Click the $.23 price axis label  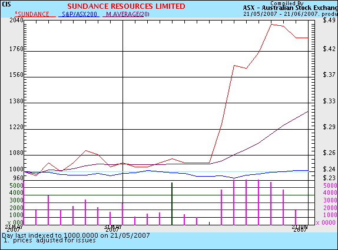[329, 178]
